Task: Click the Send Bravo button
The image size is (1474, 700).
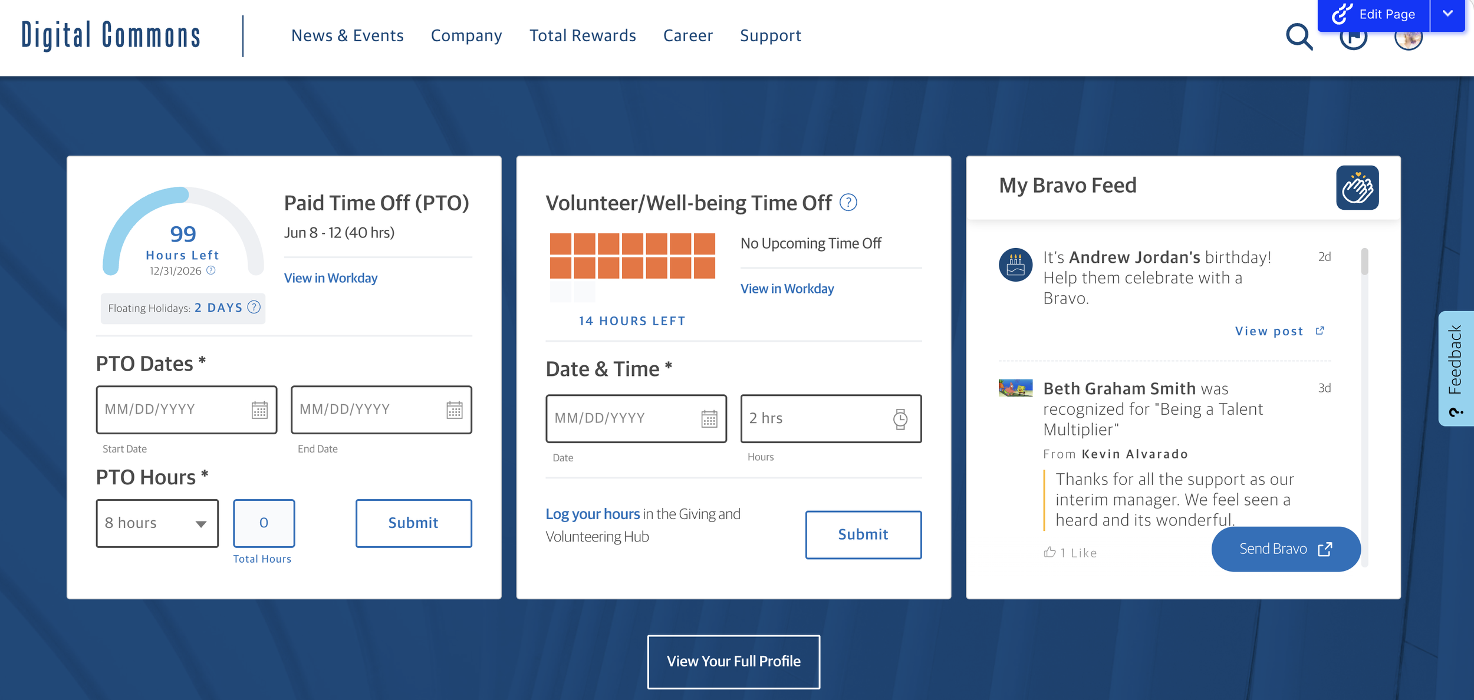Action: pos(1285,549)
